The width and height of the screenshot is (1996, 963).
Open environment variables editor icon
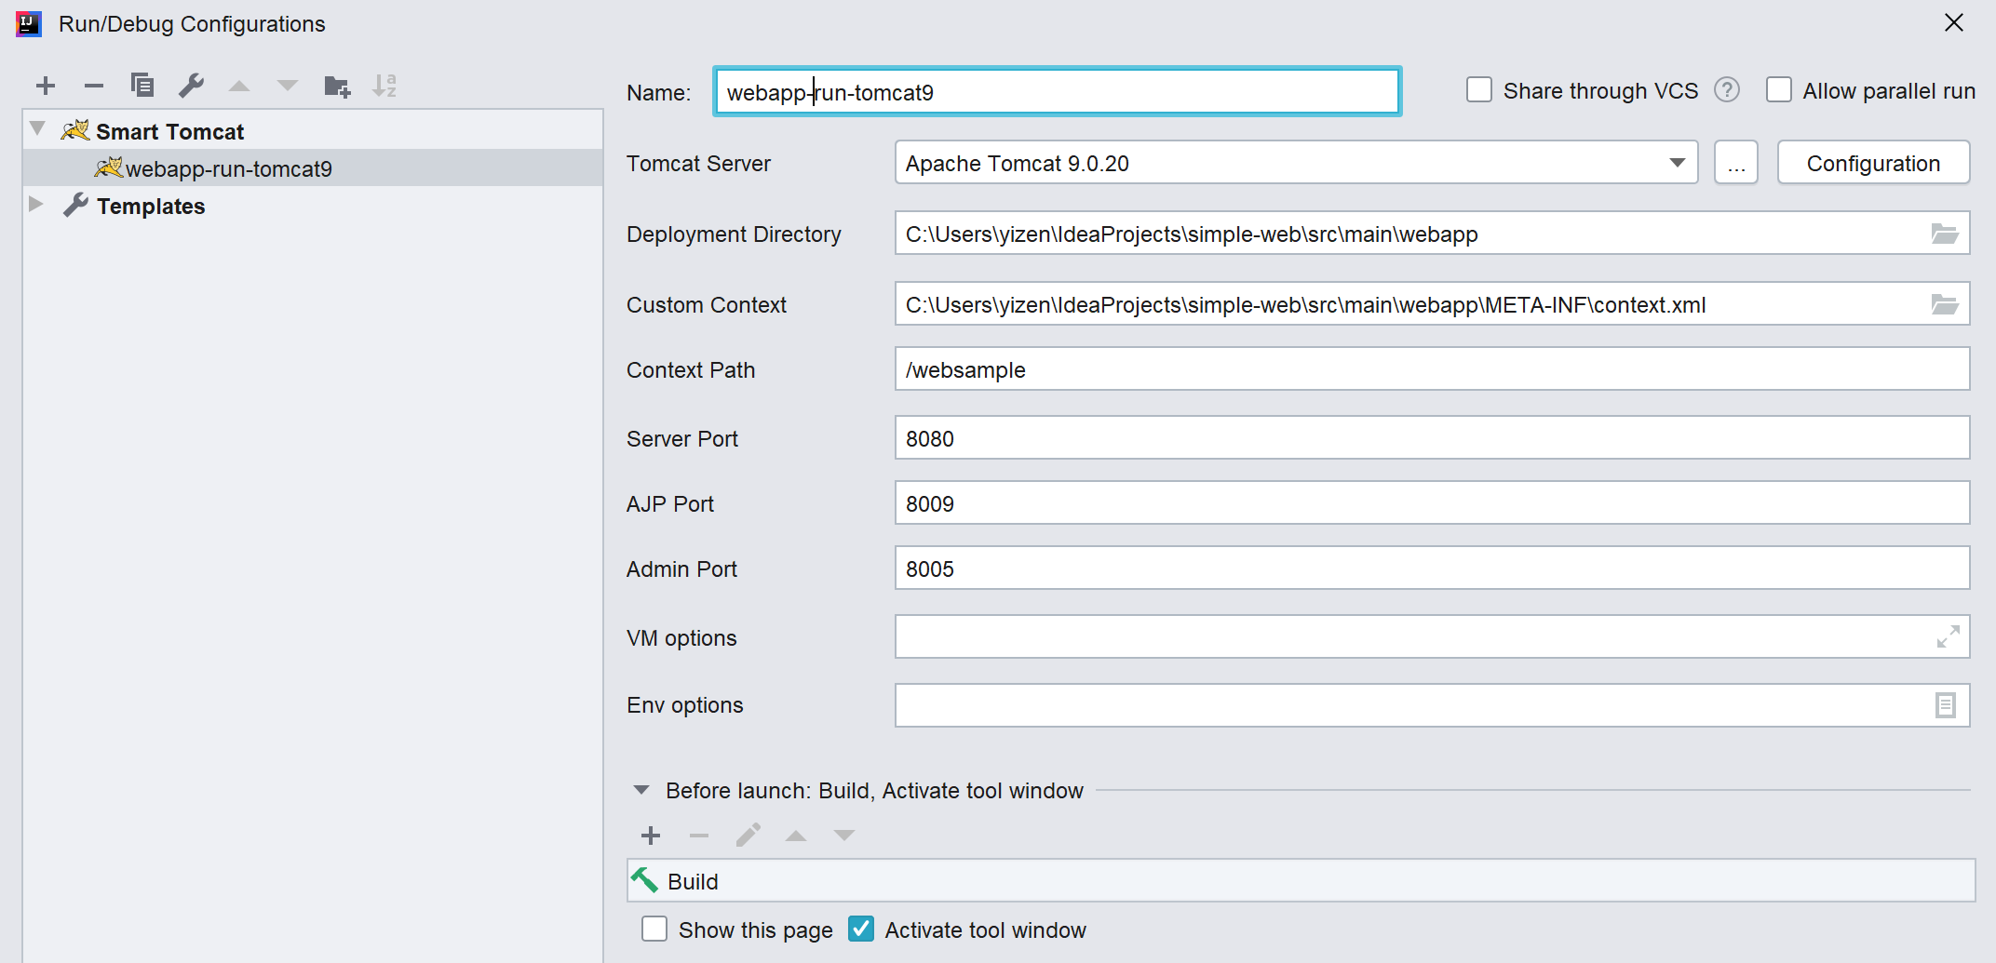coord(1946,705)
